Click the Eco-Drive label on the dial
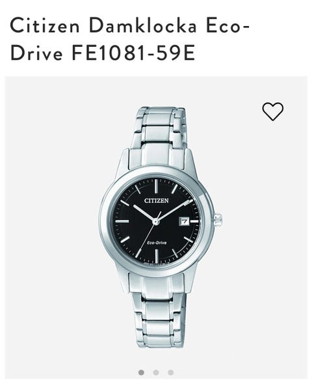Image resolution: width=312 pixels, height=386 pixels. point(157,243)
